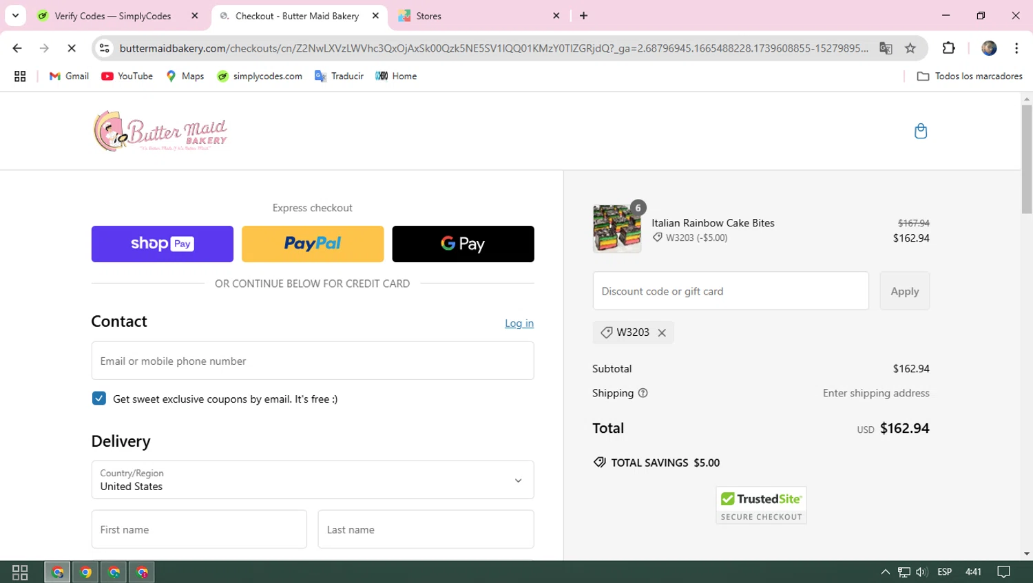
Task: Click the Total $162.94 amount
Action: (x=904, y=428)
